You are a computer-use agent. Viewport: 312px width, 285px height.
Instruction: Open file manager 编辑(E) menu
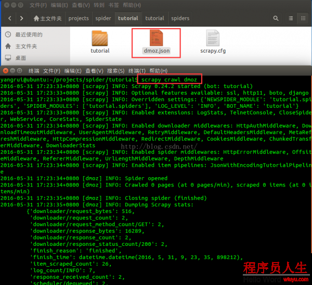(59, 5)
